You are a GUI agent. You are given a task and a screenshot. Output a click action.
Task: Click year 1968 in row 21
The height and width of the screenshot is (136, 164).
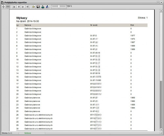[x=133, y=98]
